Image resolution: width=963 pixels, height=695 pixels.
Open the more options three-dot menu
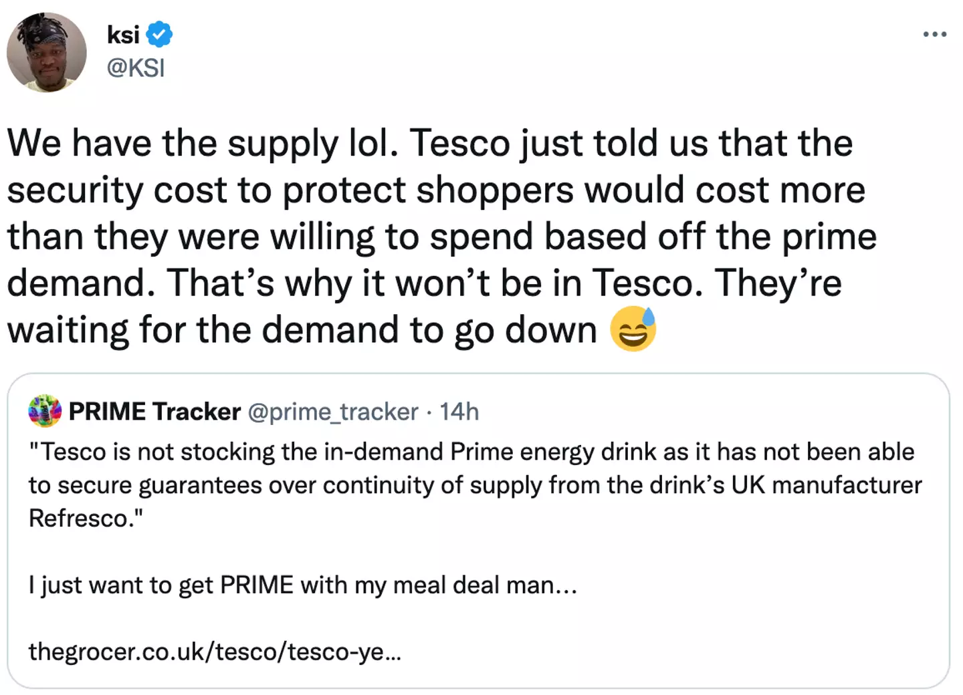tap(934, 34)
